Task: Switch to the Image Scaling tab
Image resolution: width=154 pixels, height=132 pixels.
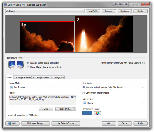Action: (x=41, y=78)
